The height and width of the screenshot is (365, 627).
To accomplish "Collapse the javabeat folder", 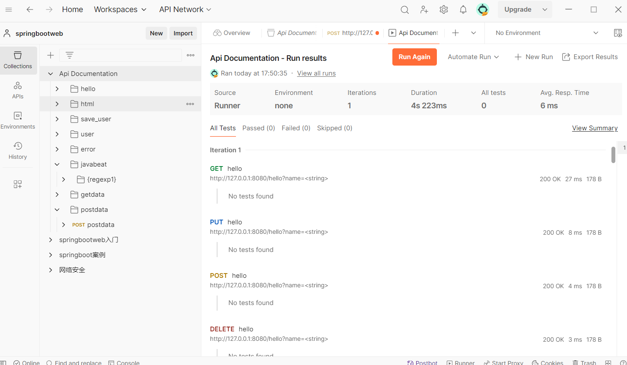I will coord(57,164).
